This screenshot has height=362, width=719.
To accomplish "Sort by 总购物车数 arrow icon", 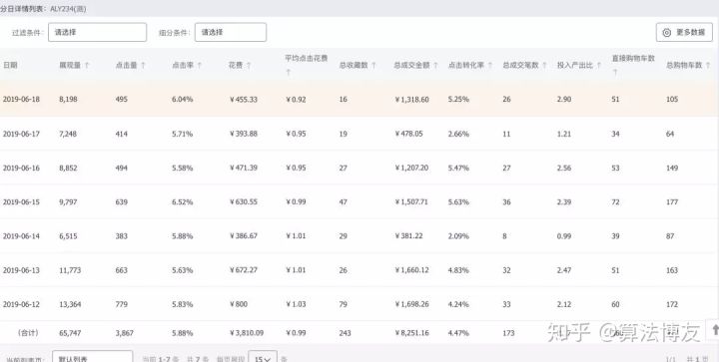I will tap(708, 66).
